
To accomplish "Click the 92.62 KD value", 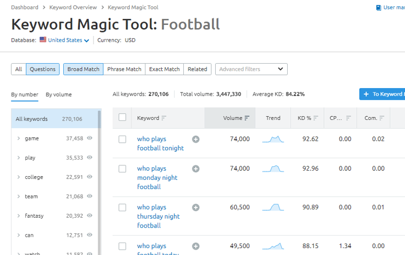I will [310, 139].
